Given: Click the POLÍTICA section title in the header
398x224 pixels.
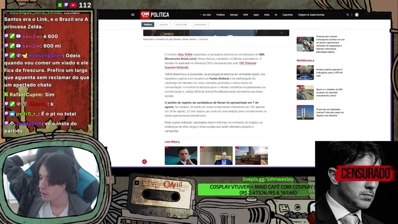Looking at the screenshot, I should click(160, 15).
